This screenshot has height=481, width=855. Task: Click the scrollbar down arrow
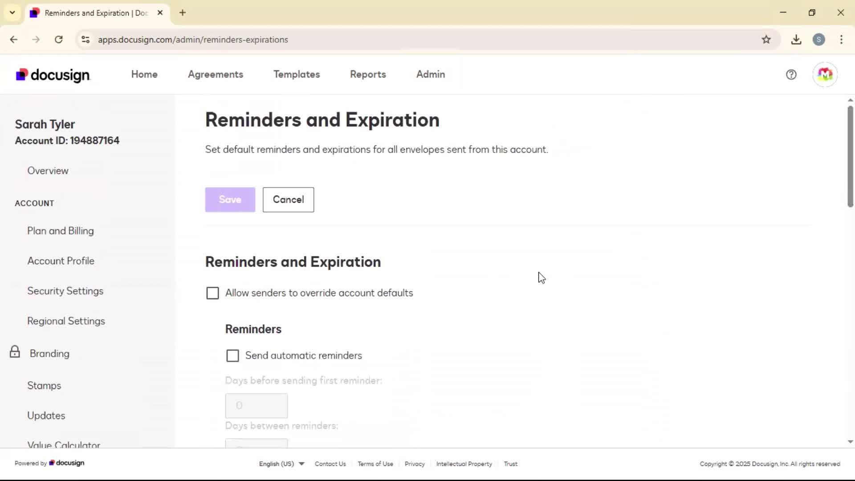coord(850,442)
